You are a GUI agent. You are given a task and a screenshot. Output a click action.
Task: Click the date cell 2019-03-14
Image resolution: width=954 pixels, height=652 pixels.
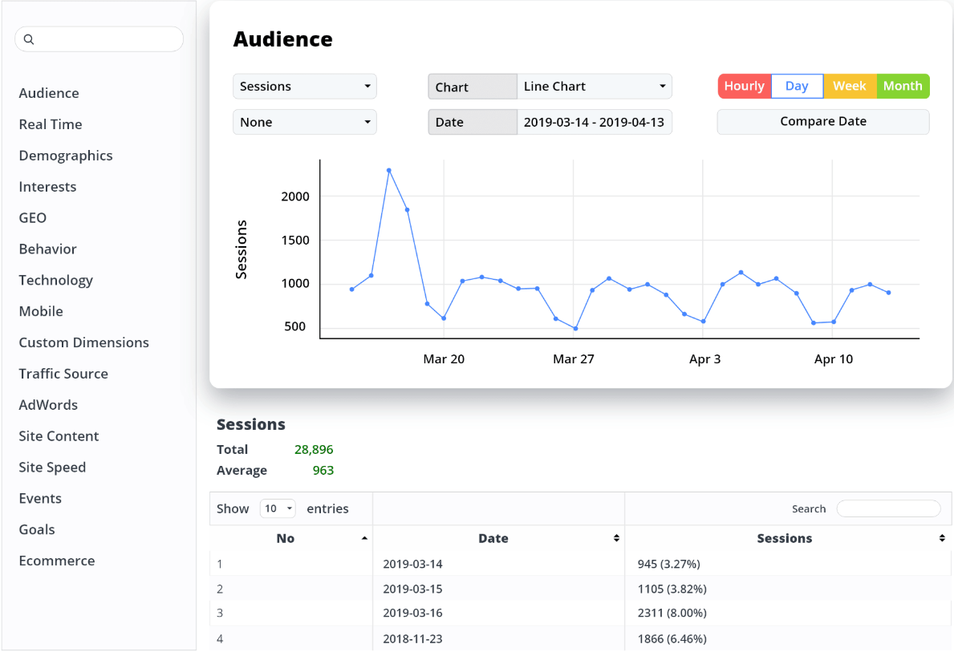click(x=412, y=564)
